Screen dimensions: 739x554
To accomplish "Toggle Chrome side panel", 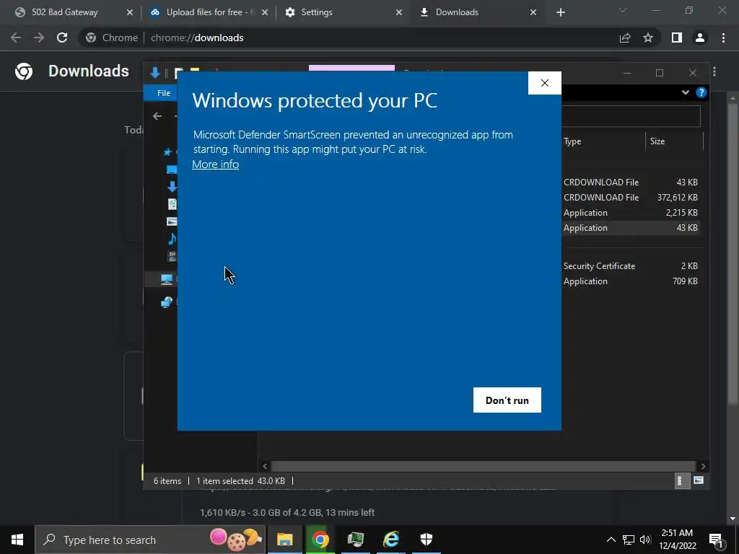I will pyautogui.click(x=677, y=38).
